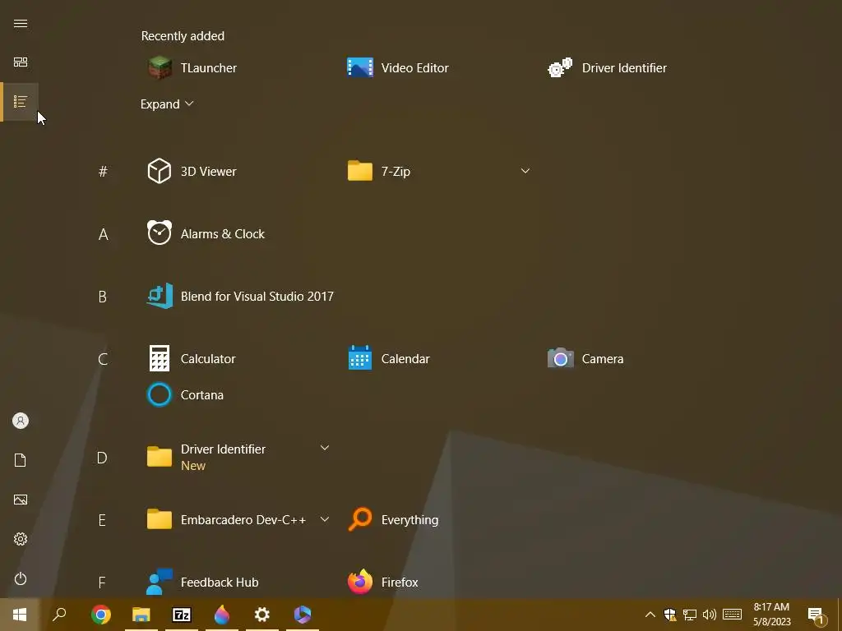This screenshot has width=842, height=631.
Task: Click the Power button icon
Action: [x=21, y=578]
